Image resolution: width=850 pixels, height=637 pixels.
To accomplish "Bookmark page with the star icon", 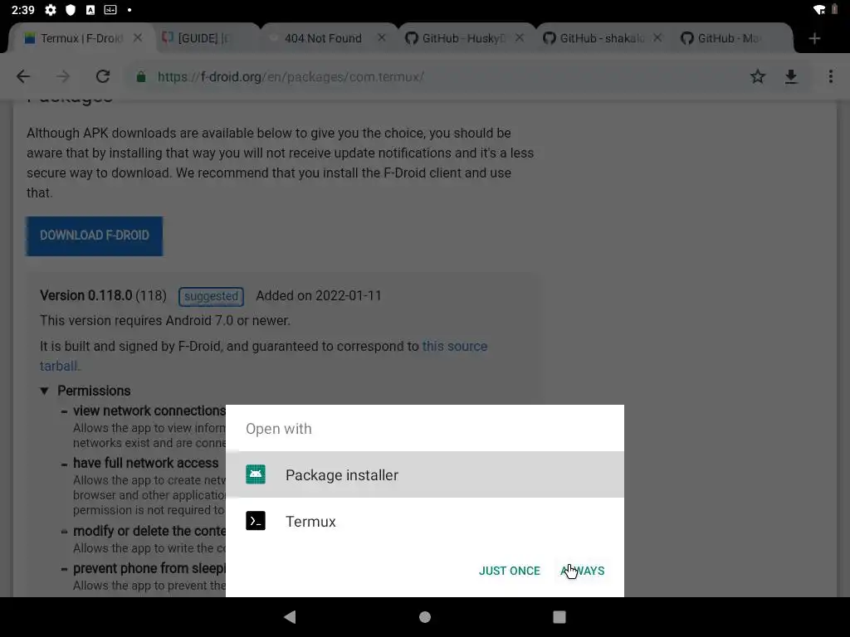I will click(757, 76).
